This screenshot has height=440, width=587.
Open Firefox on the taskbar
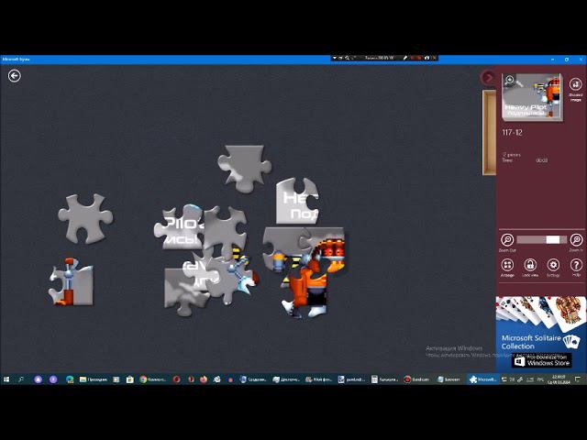[204, 379]
